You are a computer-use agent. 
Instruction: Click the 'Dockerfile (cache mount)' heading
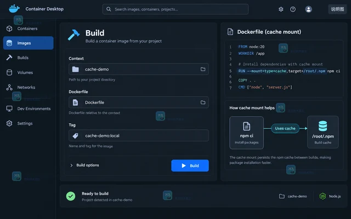pos(269,32)
